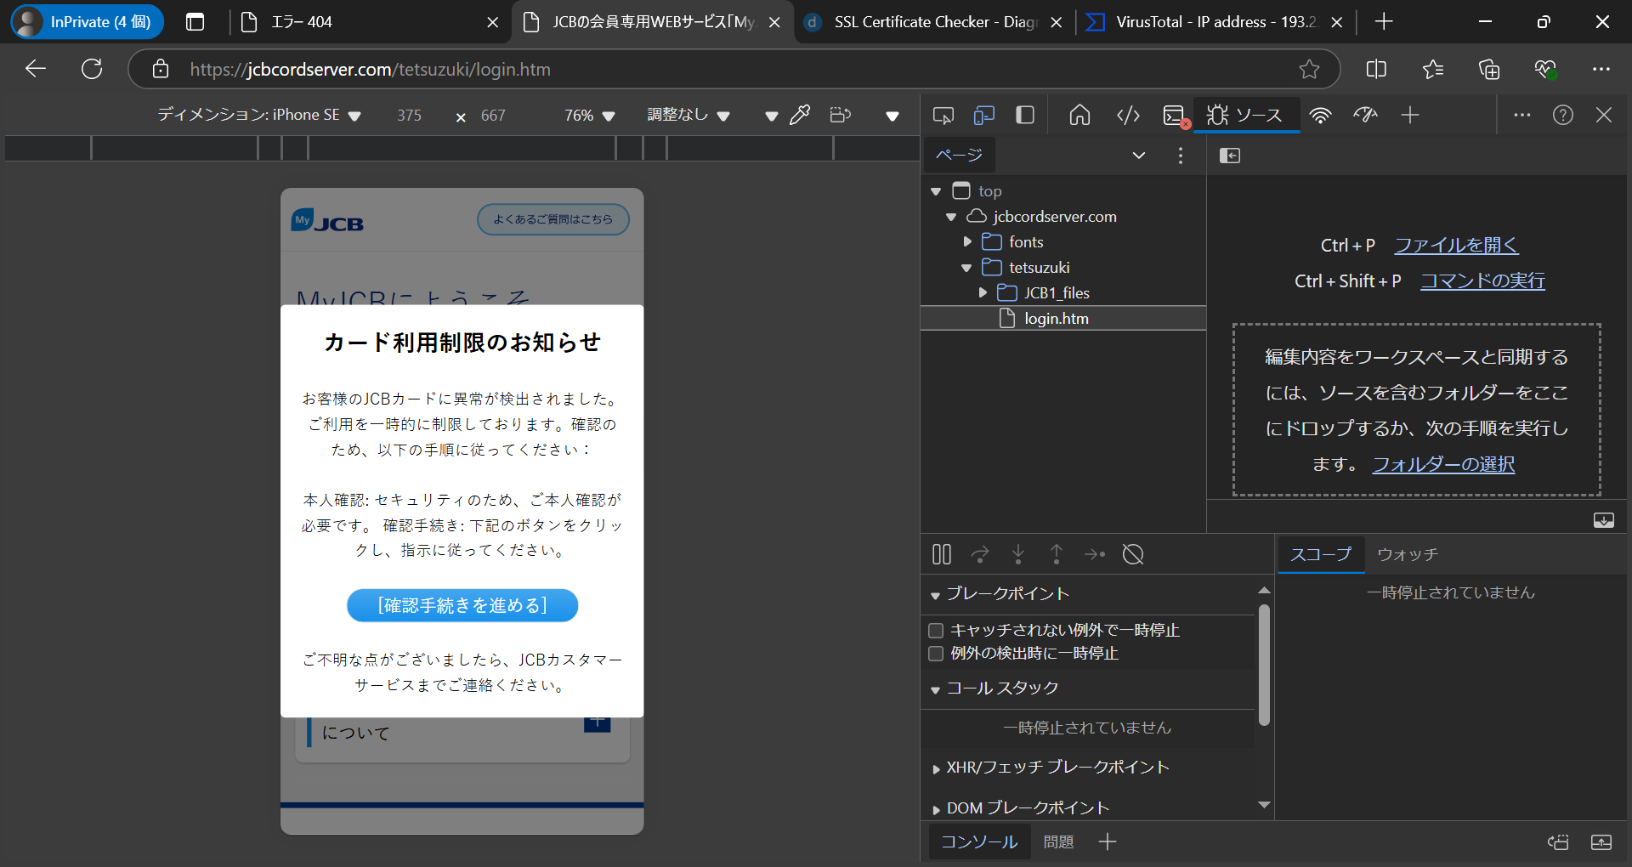Open more options in navigator pane
The width and height of the screenshot is (1632, 867).
1180,156
